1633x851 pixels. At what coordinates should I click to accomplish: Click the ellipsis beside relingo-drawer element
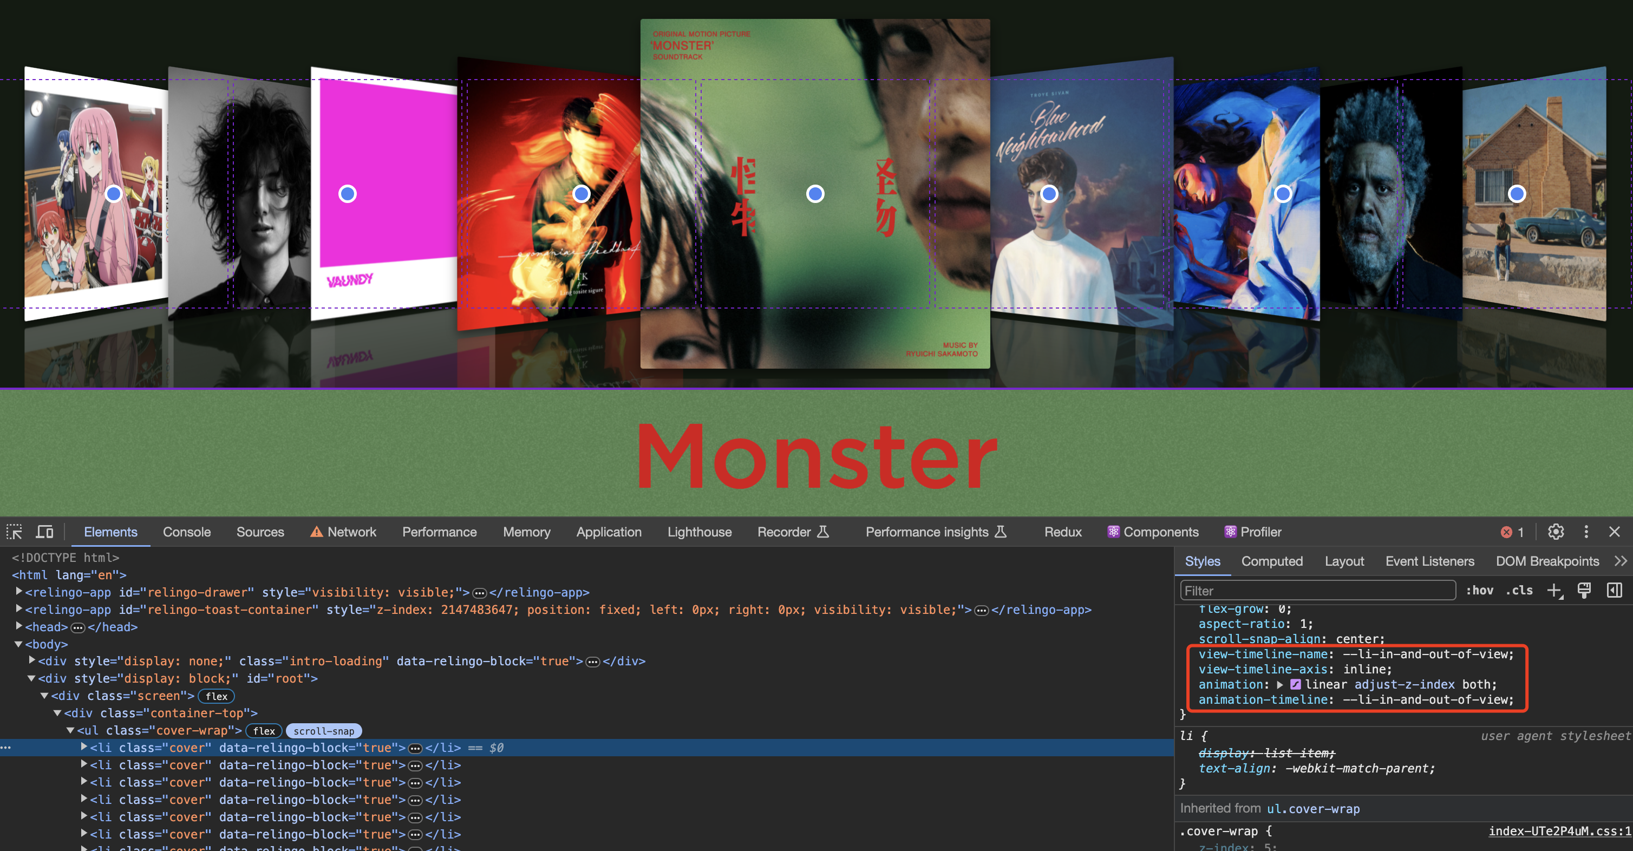tap(480, 593)
